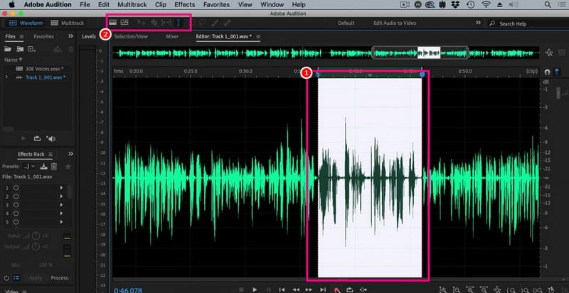
Task: Open effect menu arrow for slot 5
Action: (61, 221)
